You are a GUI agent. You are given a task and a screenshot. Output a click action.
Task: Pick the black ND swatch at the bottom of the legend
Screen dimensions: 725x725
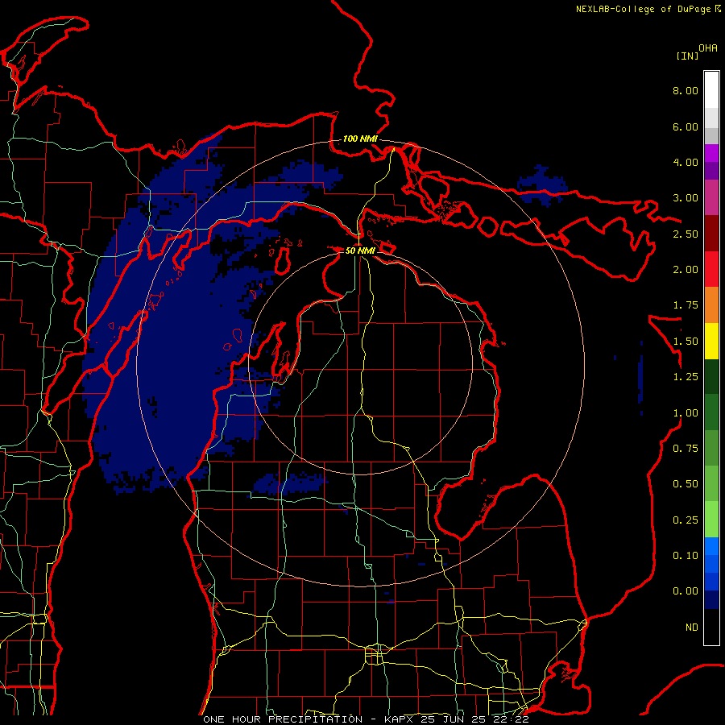point(711,627)
